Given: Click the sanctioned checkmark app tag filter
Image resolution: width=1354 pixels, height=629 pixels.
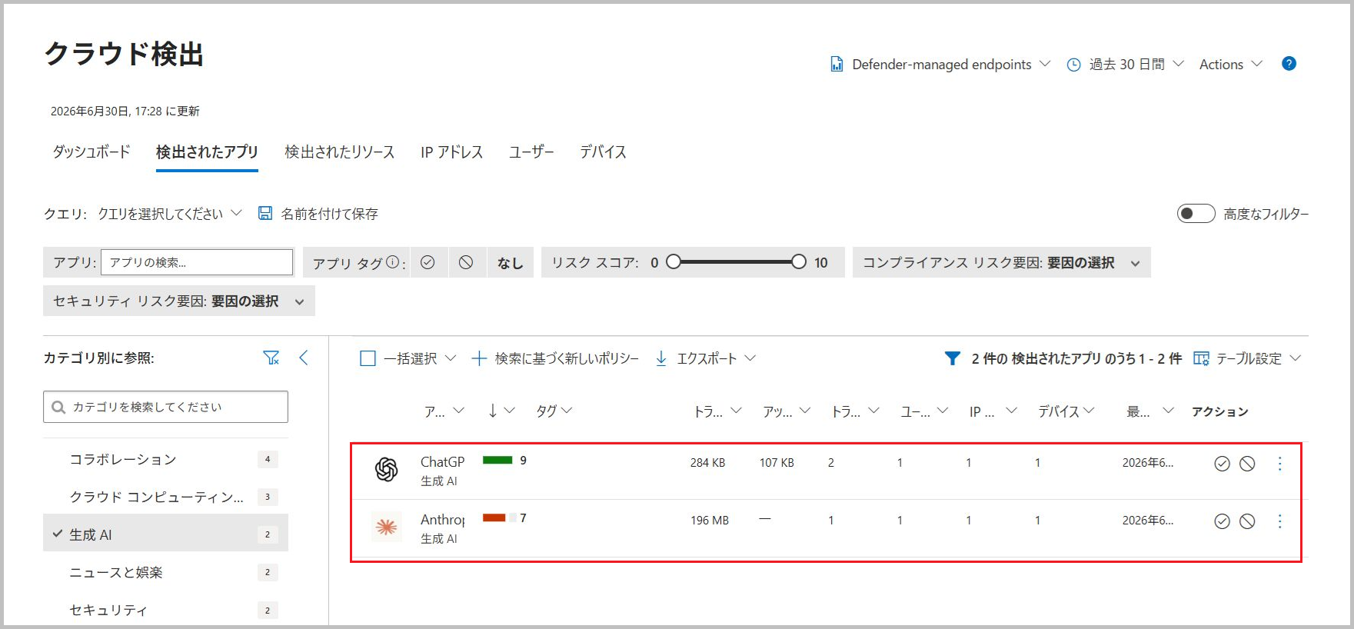Looking at the screenshot, I should (x=428, y=262).
